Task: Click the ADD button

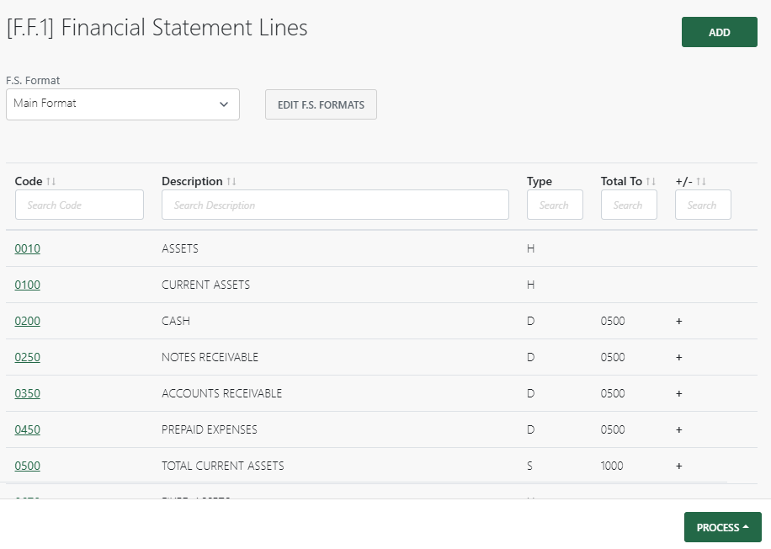Action: [x=719, y=31]
